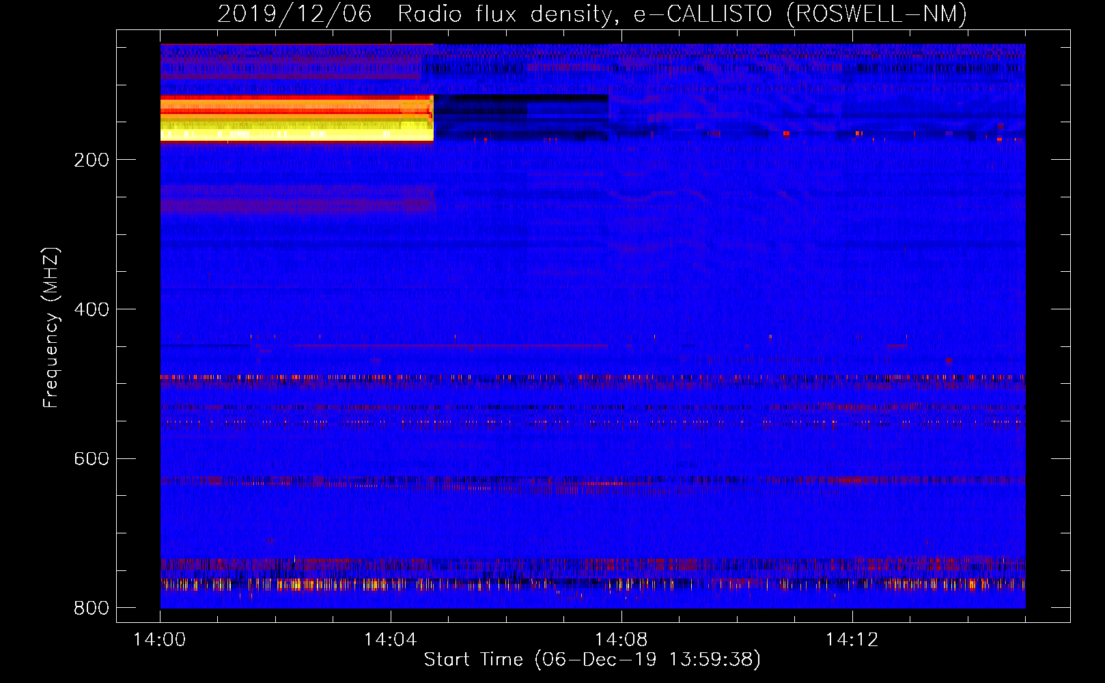Screen dimensions: 1105x683
Task: Click the 14:08 time tick label
Action: pyautogui.click(x=621, y=640)
